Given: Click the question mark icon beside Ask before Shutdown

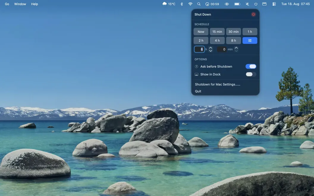Looking at the screenshot, I should [197, 67].
